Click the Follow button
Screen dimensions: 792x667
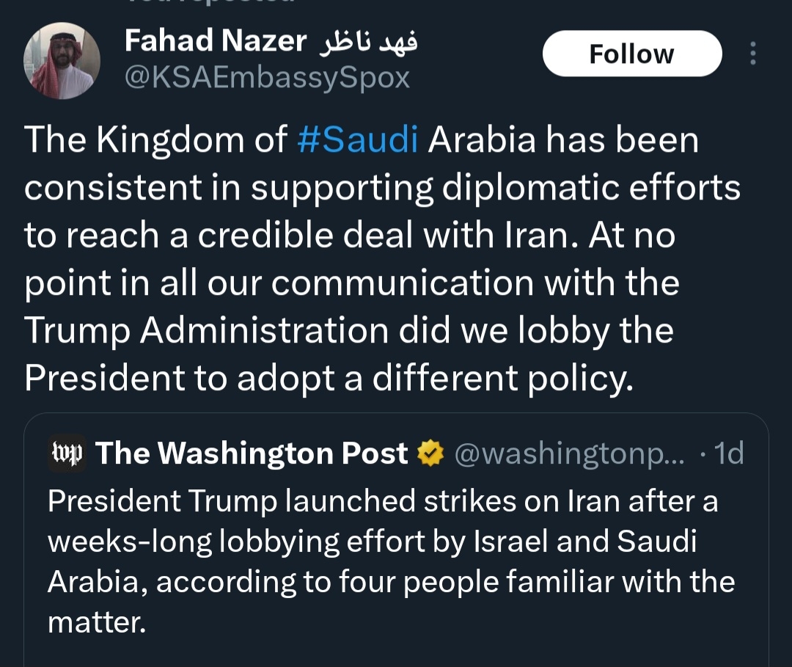pyautogui.click(x=631, y=54)
